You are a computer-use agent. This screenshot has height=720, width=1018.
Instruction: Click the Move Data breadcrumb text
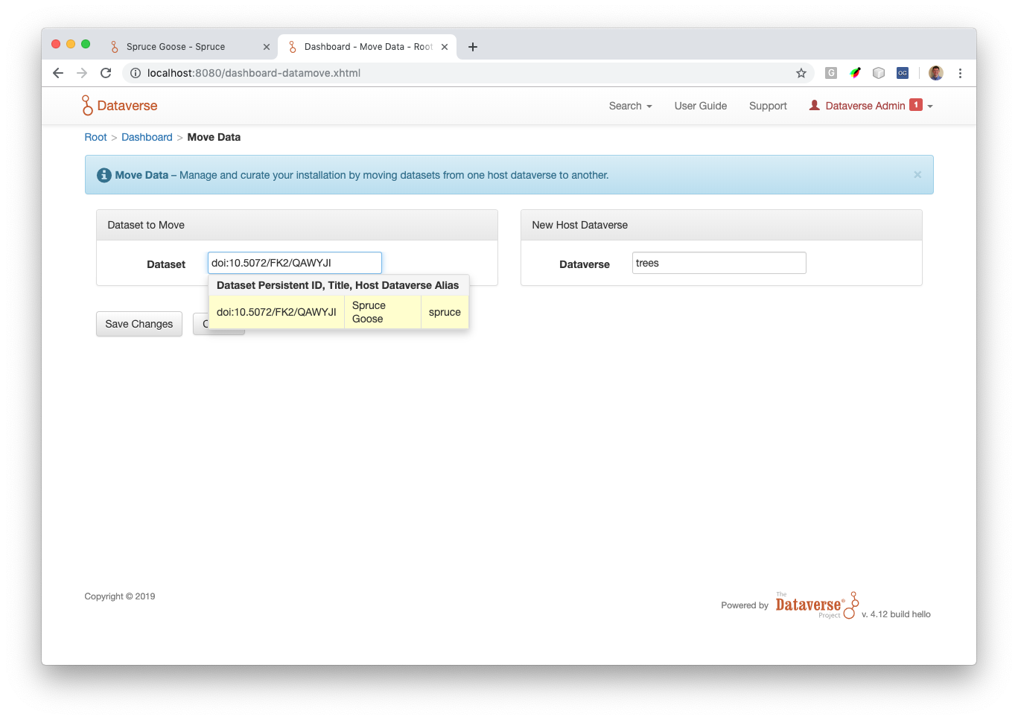coord(214,137)
